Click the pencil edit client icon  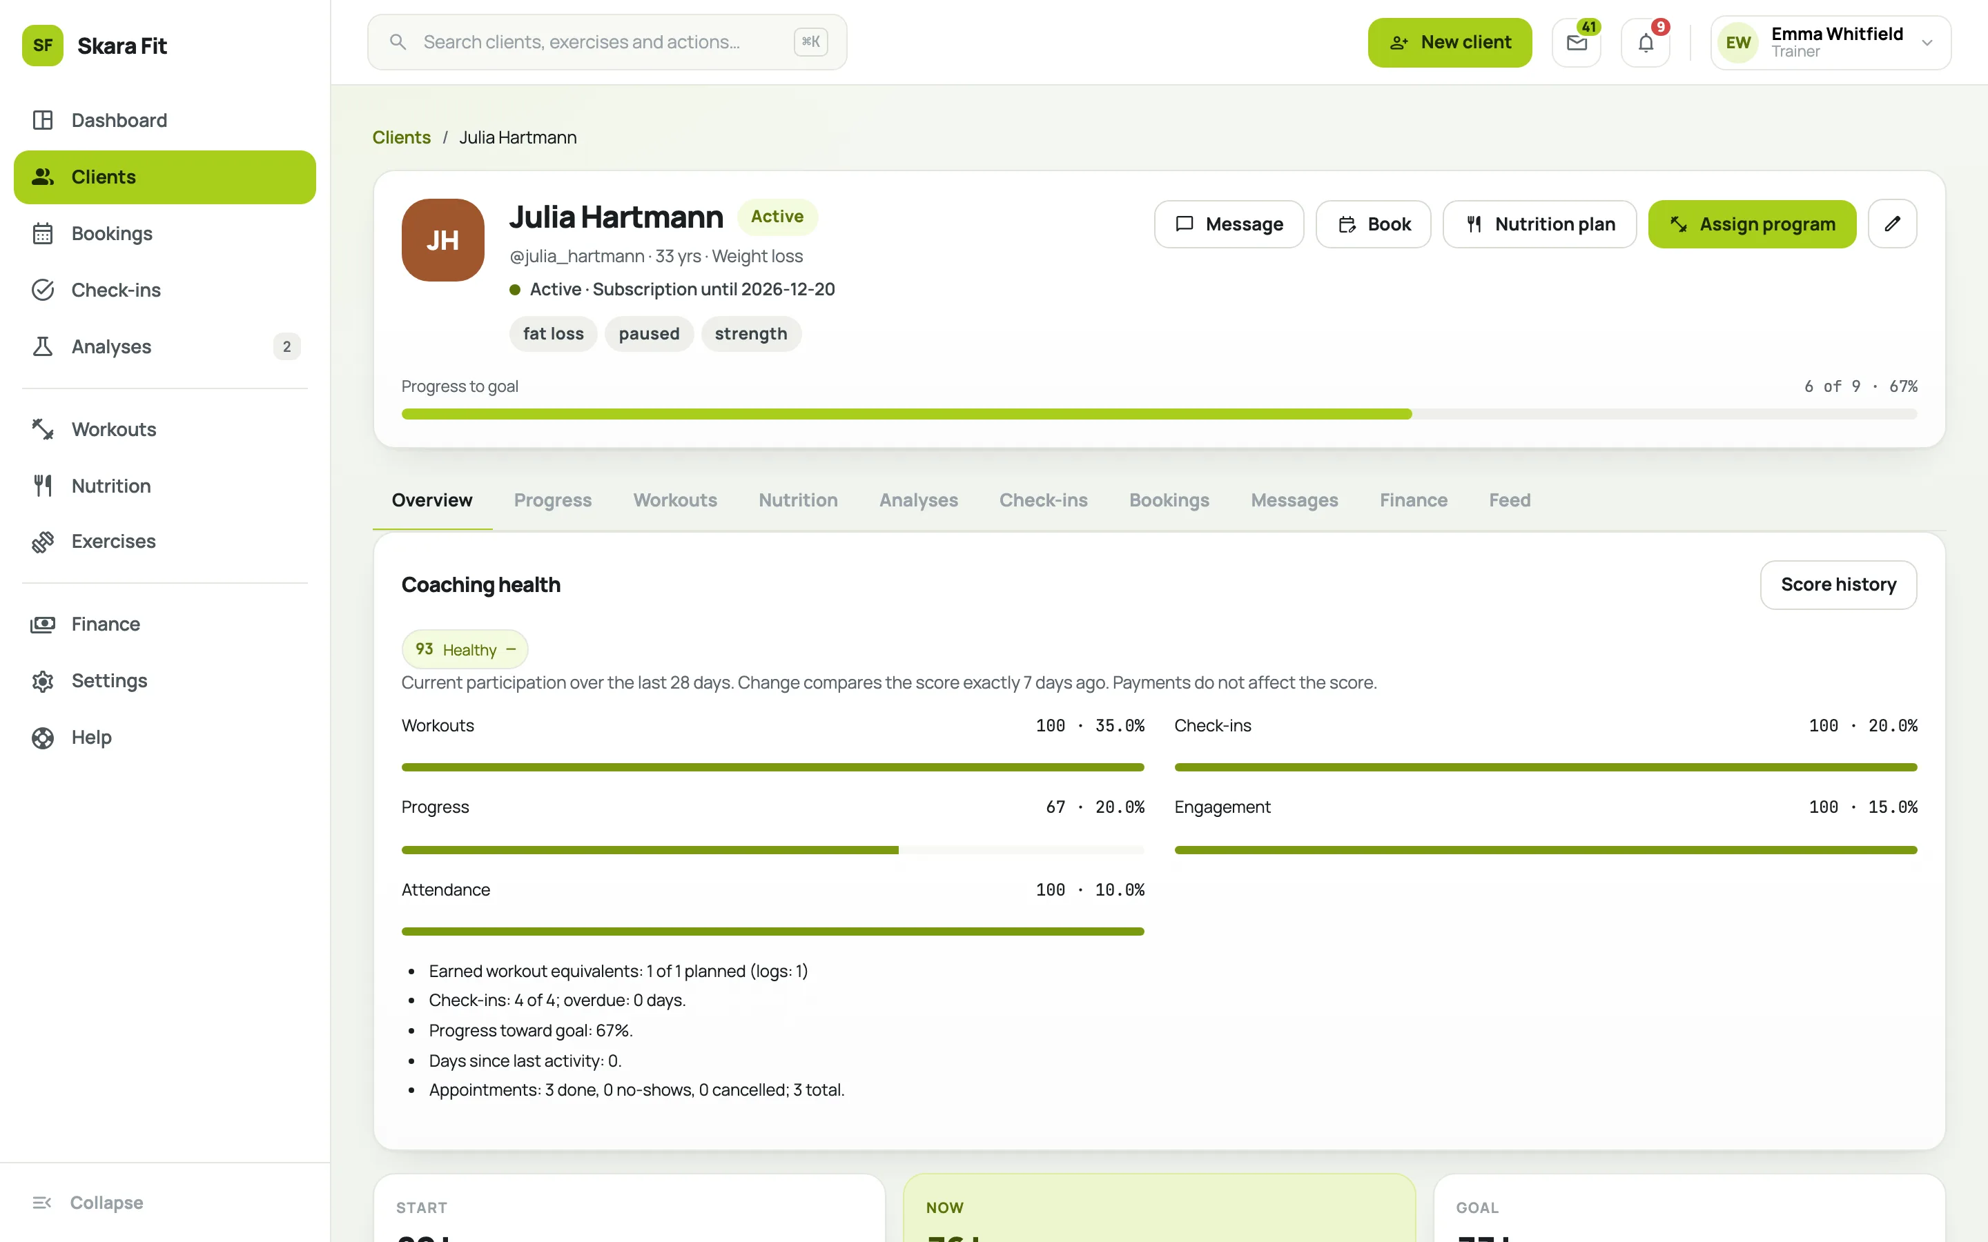point(1892,224)
